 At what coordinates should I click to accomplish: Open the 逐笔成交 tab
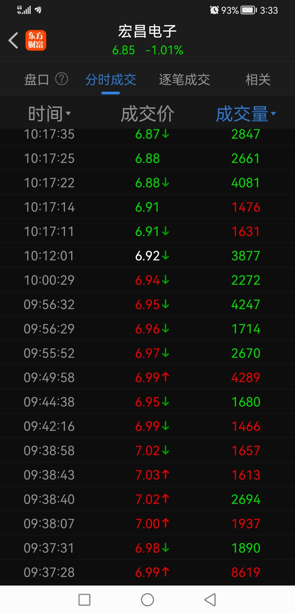184,80
